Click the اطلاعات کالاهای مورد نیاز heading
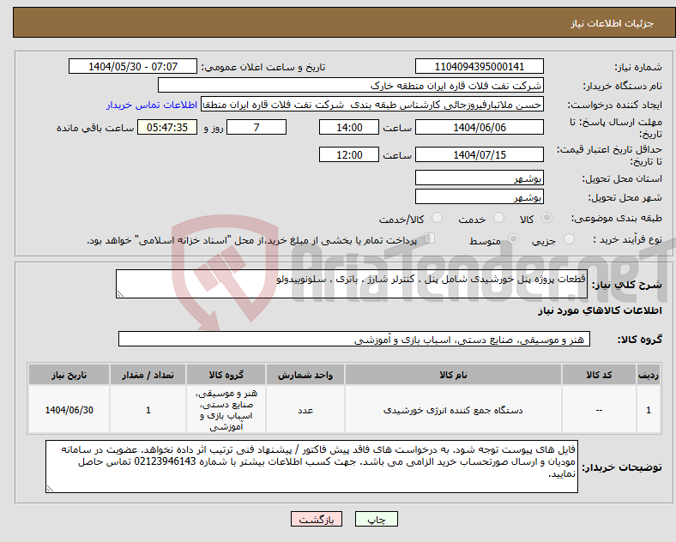This screenshot has height=542, width=676. click(600, 310)
